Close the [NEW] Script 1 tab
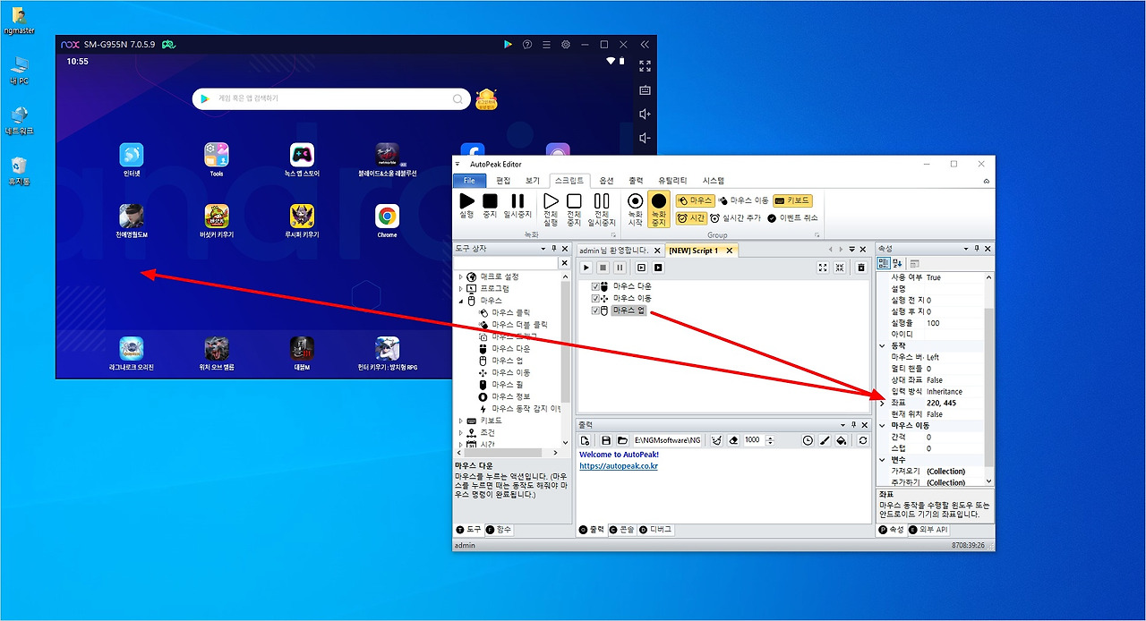1146x621 pixels. (x=730, y=251)
